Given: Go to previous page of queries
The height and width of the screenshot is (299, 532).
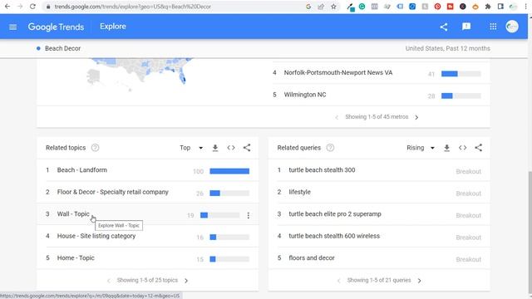Looking at the screenshot, I should coord(338,281).
